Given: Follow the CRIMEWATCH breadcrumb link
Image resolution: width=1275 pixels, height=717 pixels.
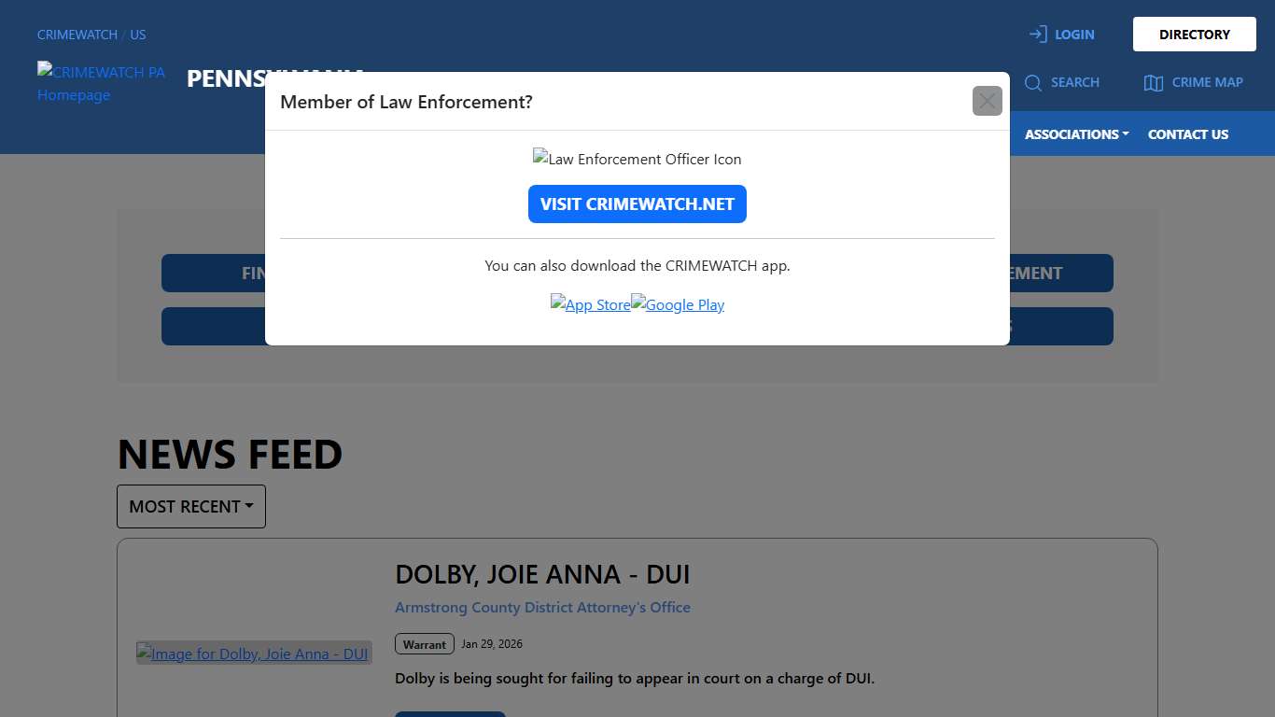Looking at the screenshot, I should coord(77,35).
